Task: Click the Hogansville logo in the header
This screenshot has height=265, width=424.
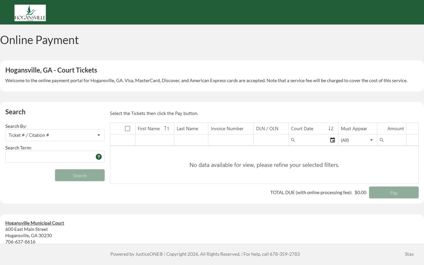Action: [x=30, y=13]
